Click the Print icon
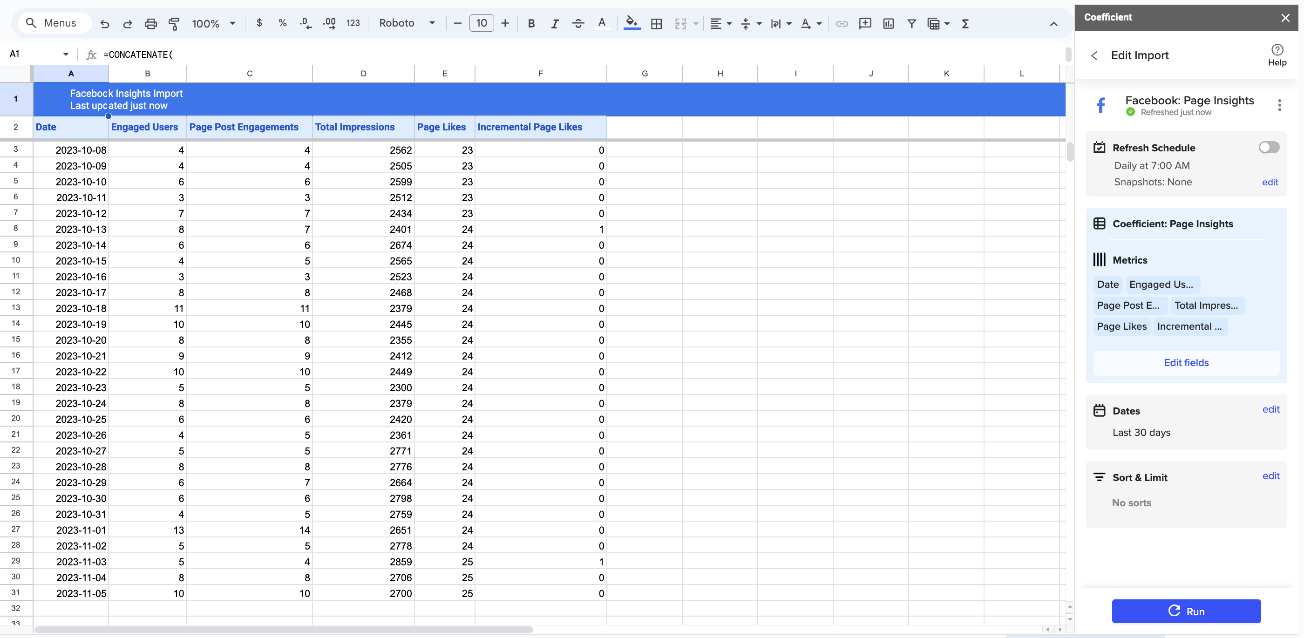The width and height of the screenshot is (1304, 638). pos(151,23)
